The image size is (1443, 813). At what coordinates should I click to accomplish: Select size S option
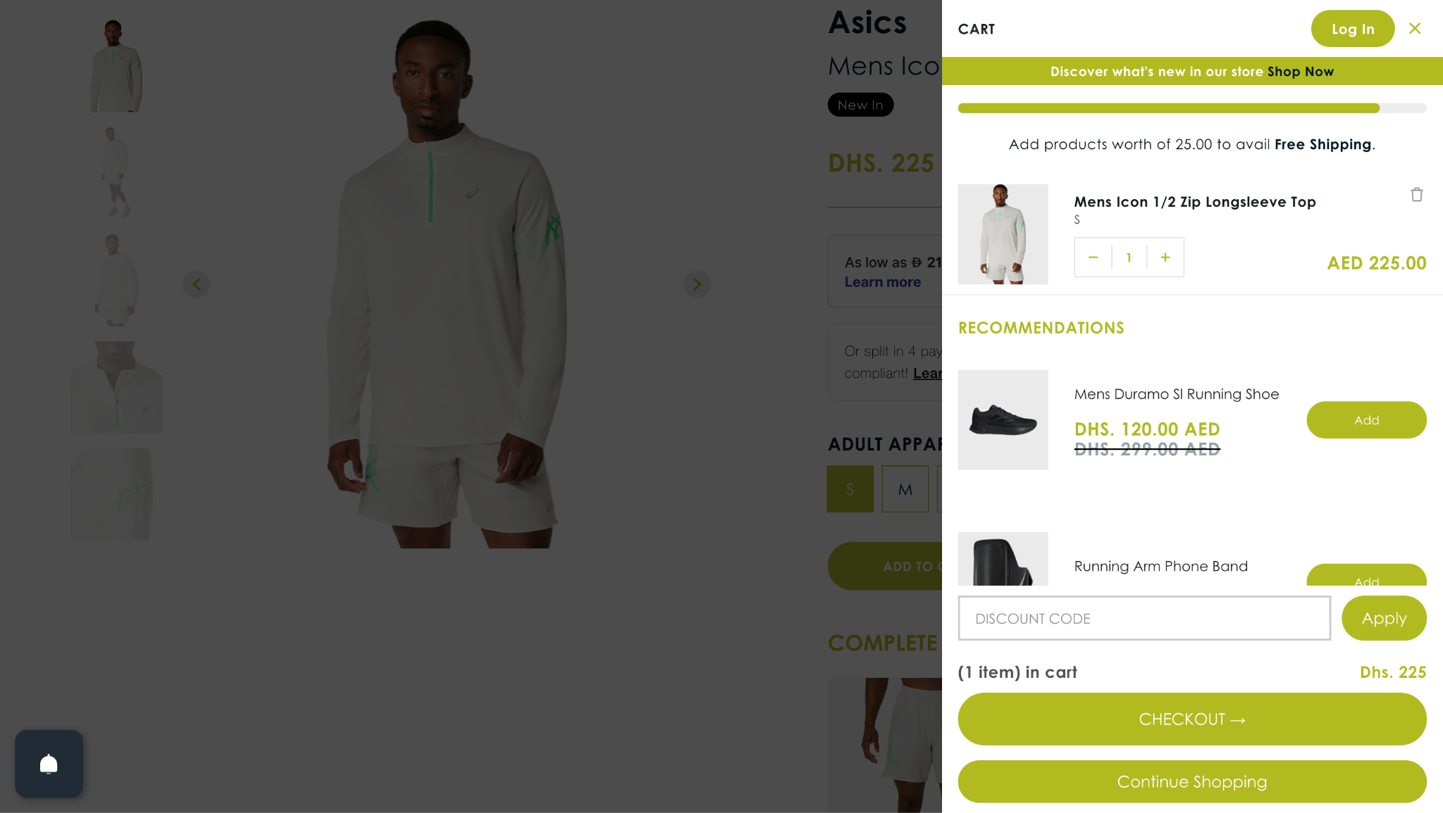850,489
